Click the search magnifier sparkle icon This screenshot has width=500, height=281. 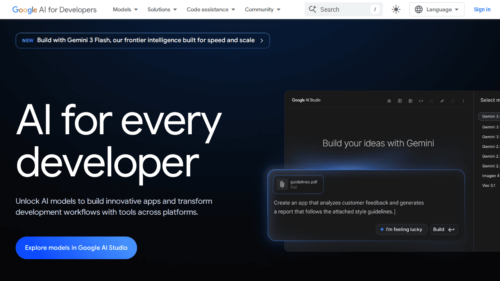click(x=312, y=9)
